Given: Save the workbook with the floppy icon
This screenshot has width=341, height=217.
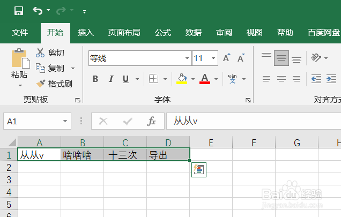Looking at the screenshot, I should tap(19, 11).
